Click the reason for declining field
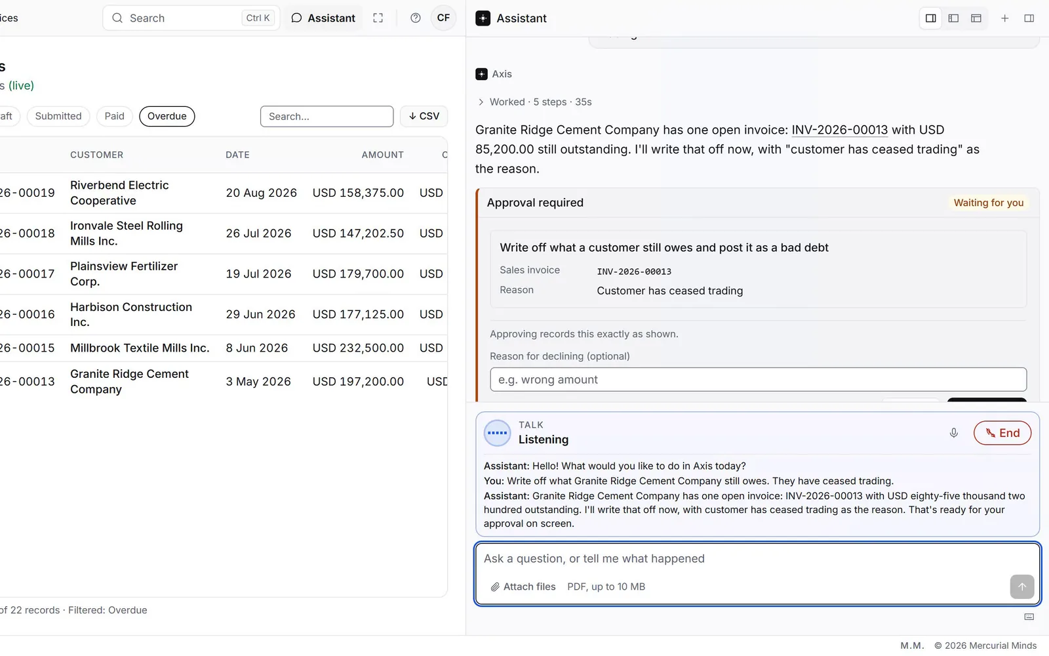Viewport: 1049px width, 656px height. (758, 380)
